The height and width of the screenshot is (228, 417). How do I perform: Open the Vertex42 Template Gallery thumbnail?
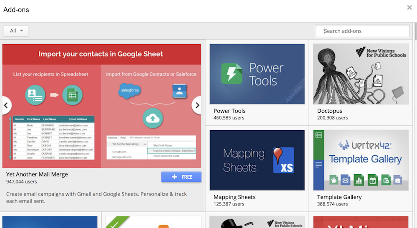click(361, 160)
